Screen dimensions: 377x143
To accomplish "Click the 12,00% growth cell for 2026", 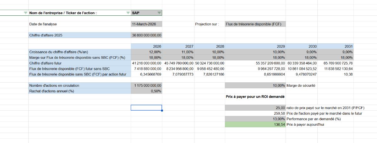I will coord(146,52).
